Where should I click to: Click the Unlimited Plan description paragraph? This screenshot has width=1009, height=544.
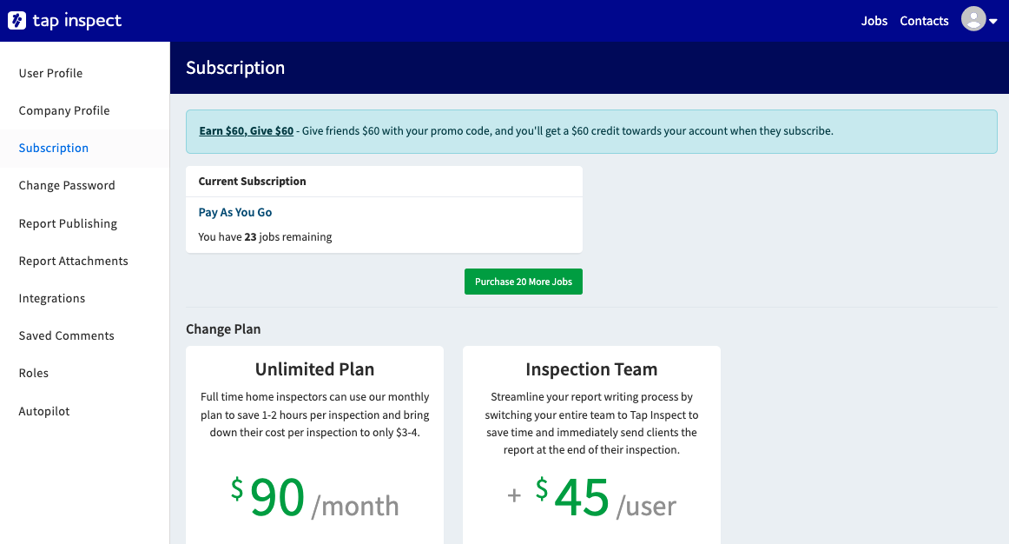tap(314, 415)
